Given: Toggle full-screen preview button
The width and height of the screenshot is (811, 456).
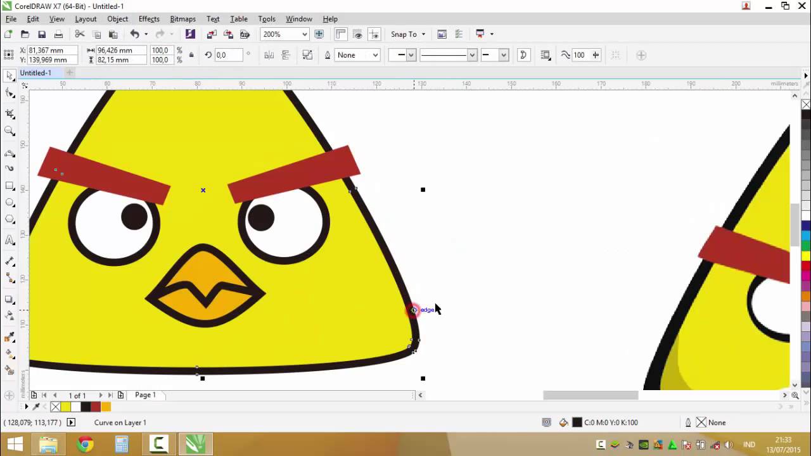Looking at the screenshot, I should point(319,34).
